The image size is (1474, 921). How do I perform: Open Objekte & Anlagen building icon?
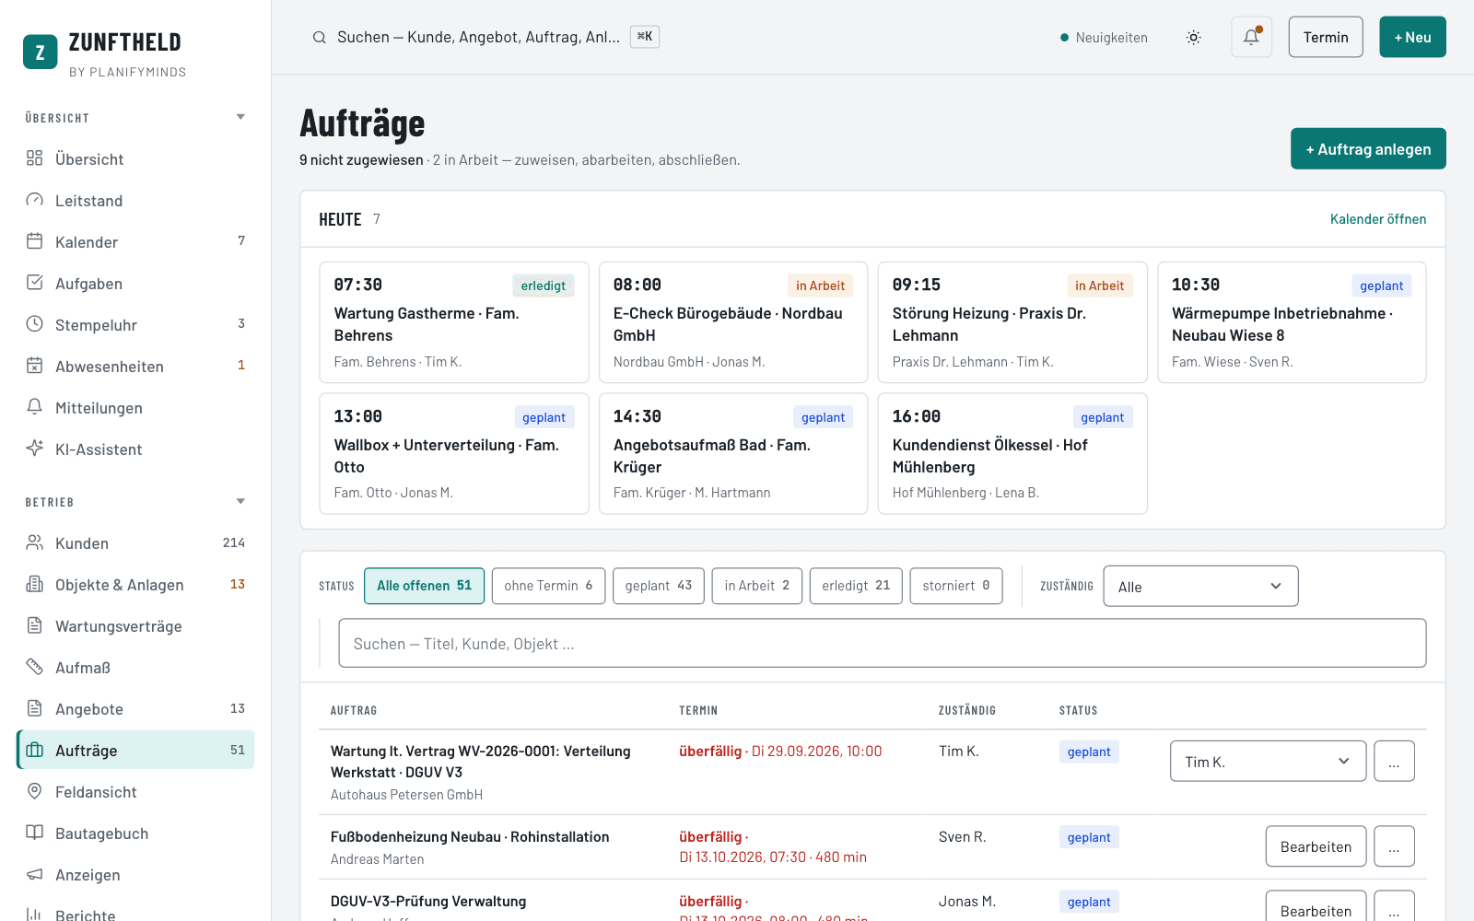point(35,584)
